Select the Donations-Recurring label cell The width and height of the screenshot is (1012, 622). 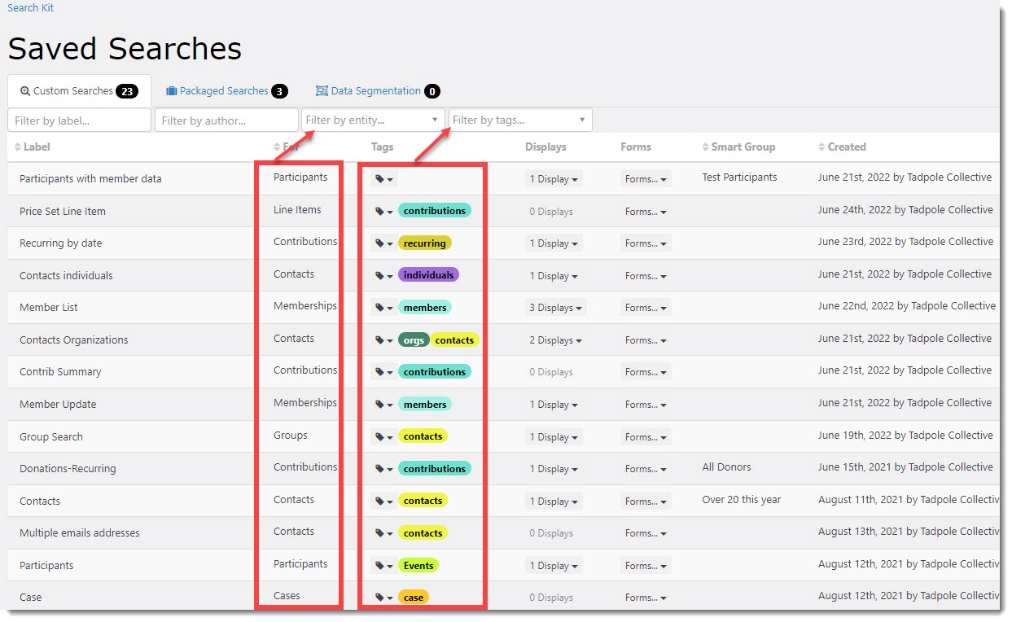(x=68, y=469)
